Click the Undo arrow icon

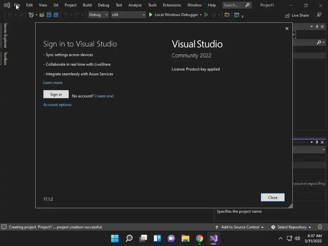point(66,15)
